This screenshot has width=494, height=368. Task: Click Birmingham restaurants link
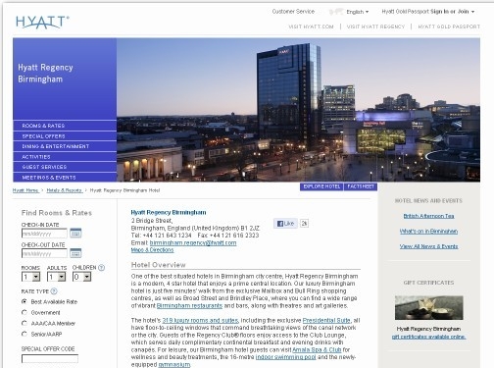189,305
